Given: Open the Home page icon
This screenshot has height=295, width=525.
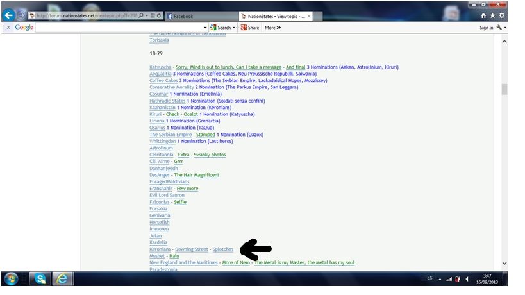Looking at the screenshot, I should (483, 15).
